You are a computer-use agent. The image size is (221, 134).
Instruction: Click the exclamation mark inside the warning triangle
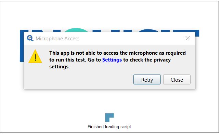tap(35, 57)
